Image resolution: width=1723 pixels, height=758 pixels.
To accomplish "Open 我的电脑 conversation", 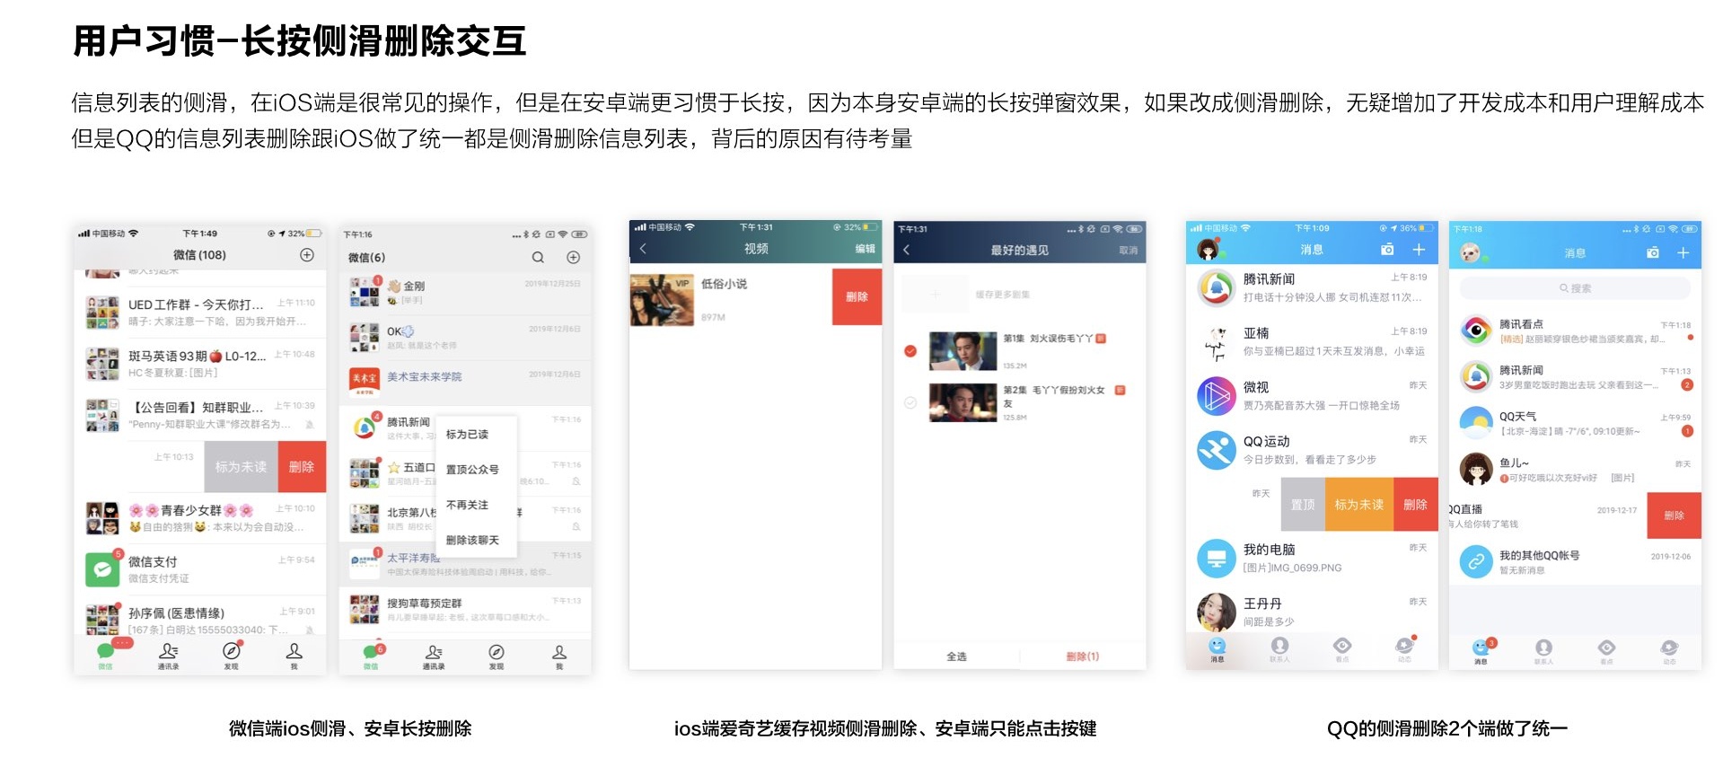I will (1312, 558).
